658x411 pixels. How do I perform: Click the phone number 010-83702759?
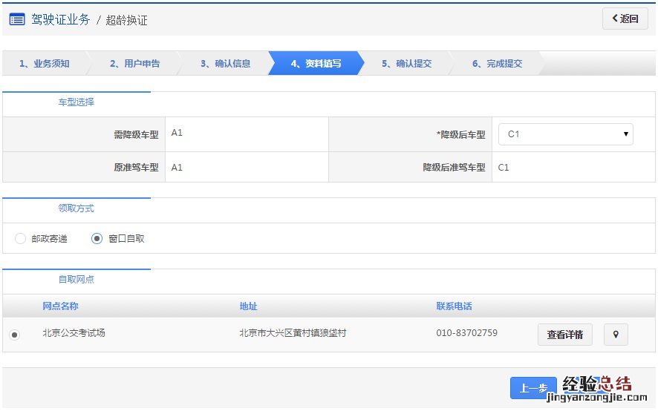coord(466,333)
